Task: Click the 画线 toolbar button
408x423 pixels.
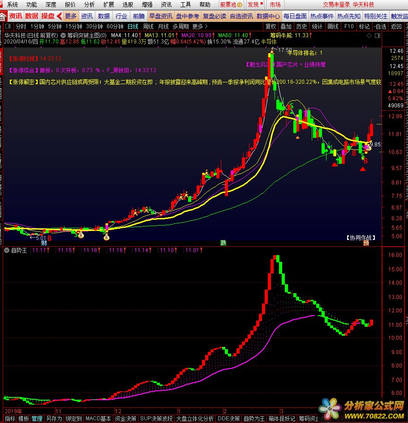Action: (333, 26)
